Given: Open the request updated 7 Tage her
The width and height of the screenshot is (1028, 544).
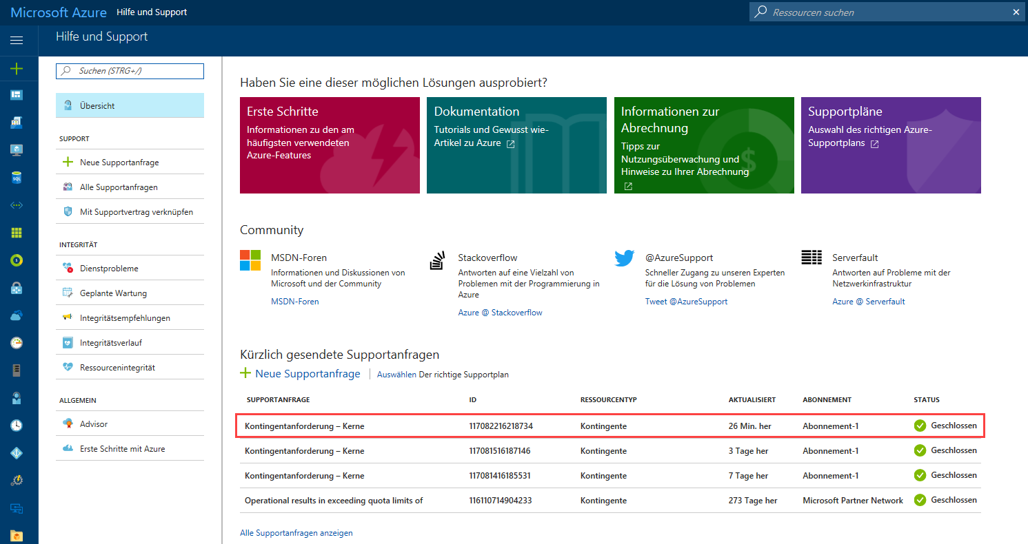Looking at the screenshot, I should coord(610,475).
